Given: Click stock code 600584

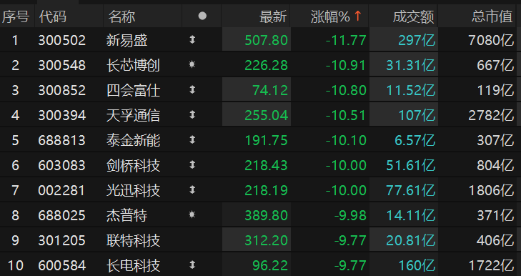Looking at the screenshot, I should [61, 266].
